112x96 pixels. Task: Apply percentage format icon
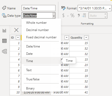coord(72,15)
